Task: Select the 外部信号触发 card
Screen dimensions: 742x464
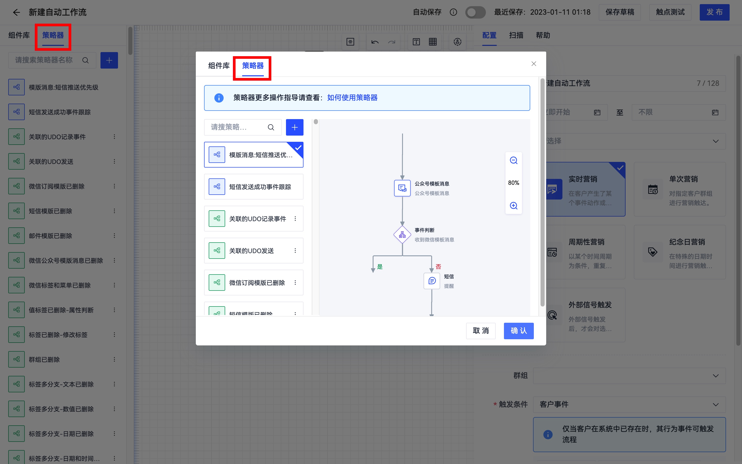Action: click(x=586, y=315)
